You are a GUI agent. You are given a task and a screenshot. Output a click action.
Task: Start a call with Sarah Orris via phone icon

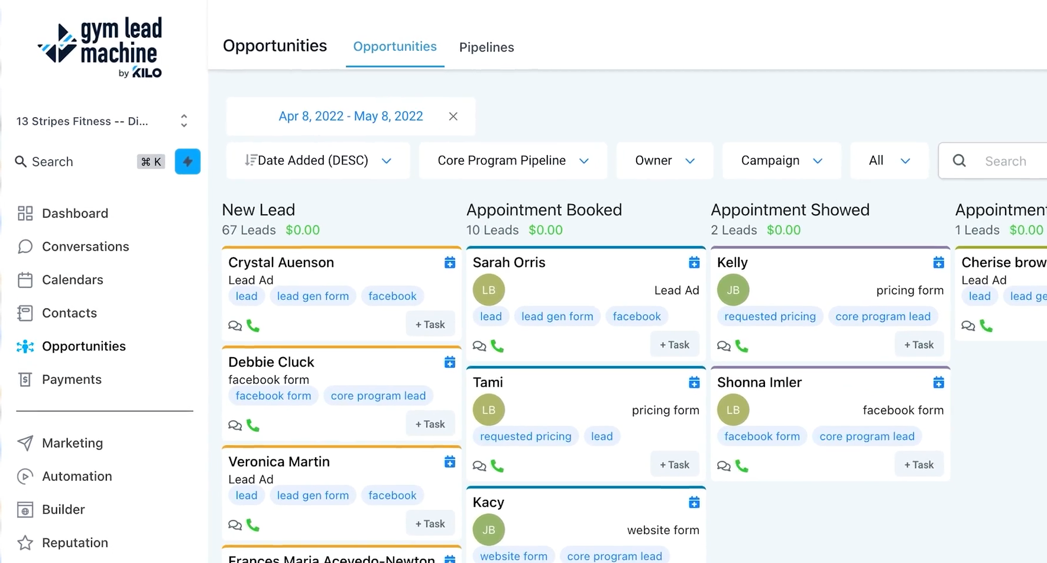click(x=497, y=346)
